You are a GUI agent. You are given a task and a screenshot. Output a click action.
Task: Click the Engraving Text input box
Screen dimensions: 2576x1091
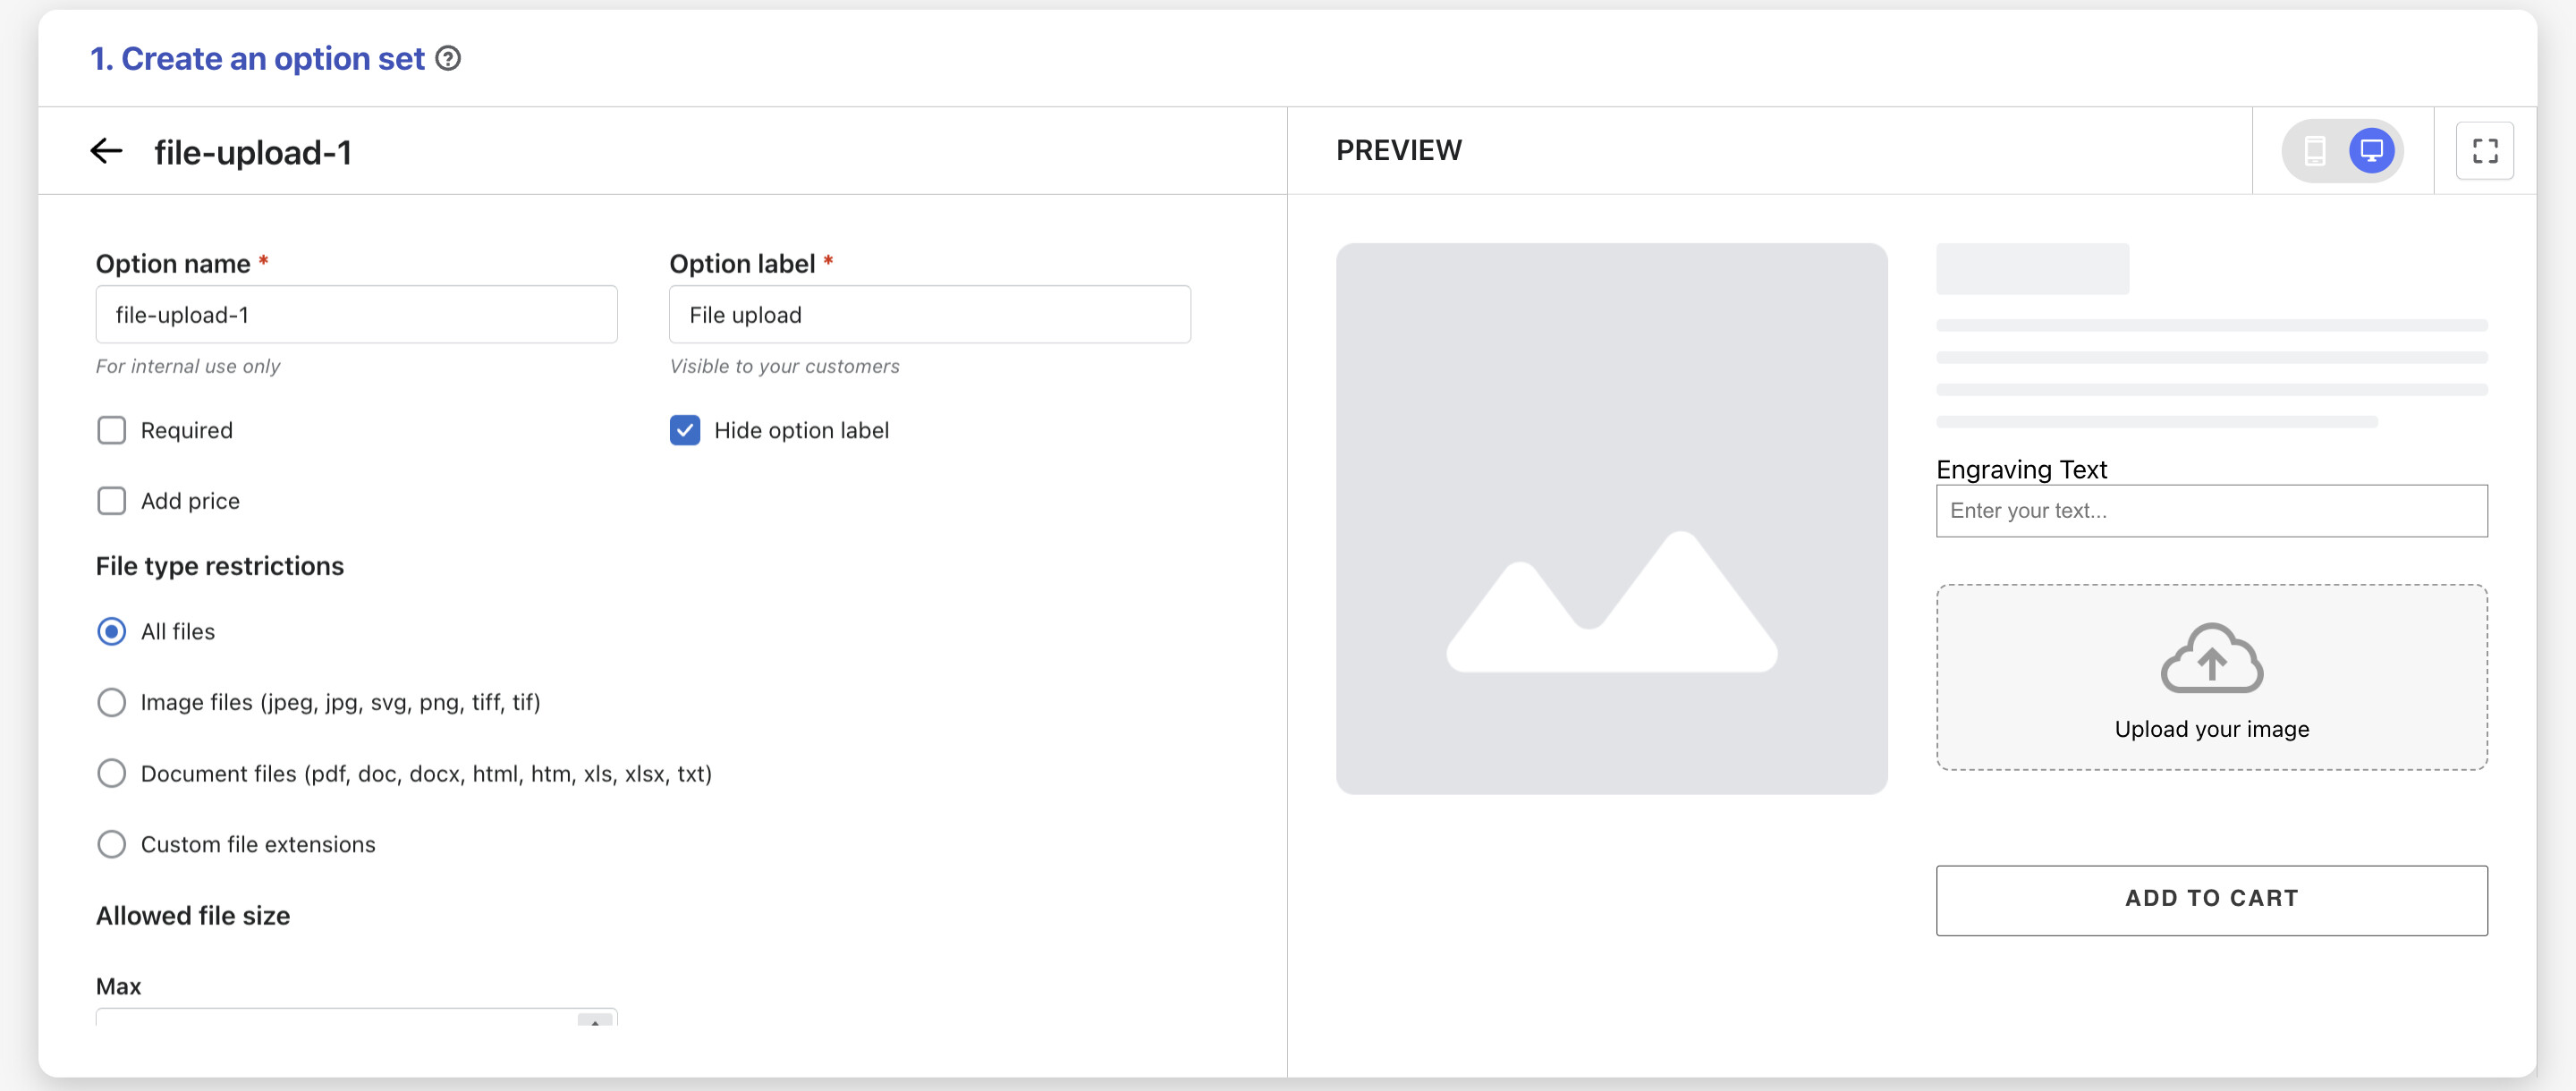point(2211,511)
